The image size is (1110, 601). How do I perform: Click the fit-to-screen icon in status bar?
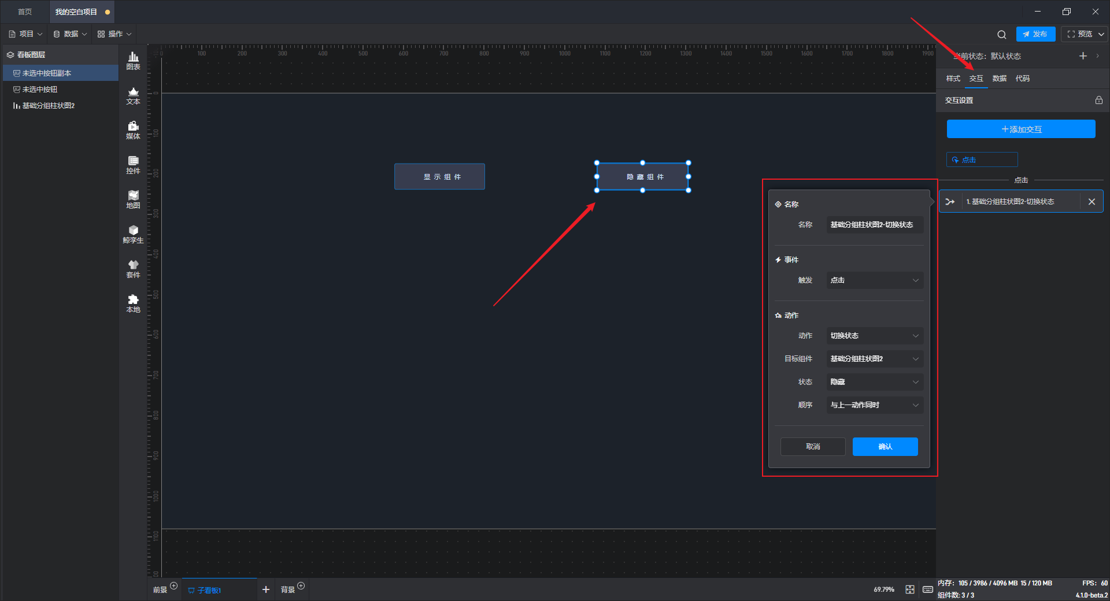[x=910, y=589]
